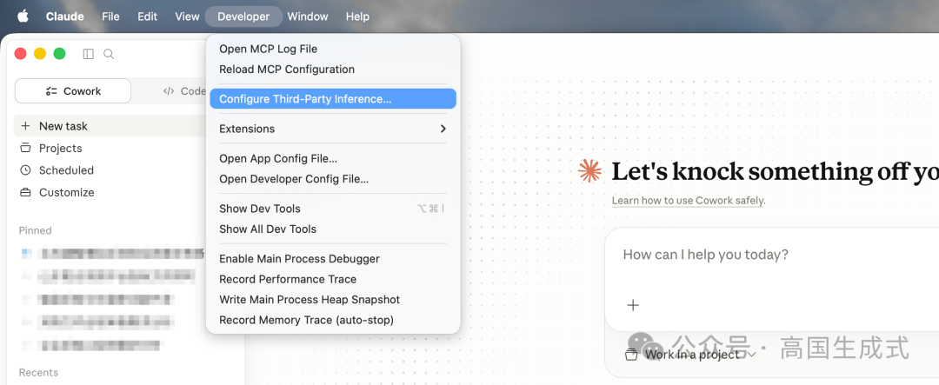This screenshot has width=939, height=385.
Task: Choose Reload MCP Configuration
Action: click(x=333, y=70)
